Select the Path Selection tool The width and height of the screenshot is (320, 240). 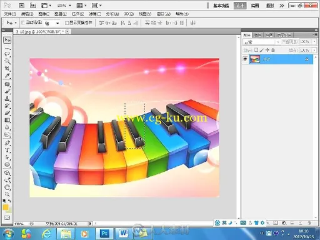coord(7,157)
